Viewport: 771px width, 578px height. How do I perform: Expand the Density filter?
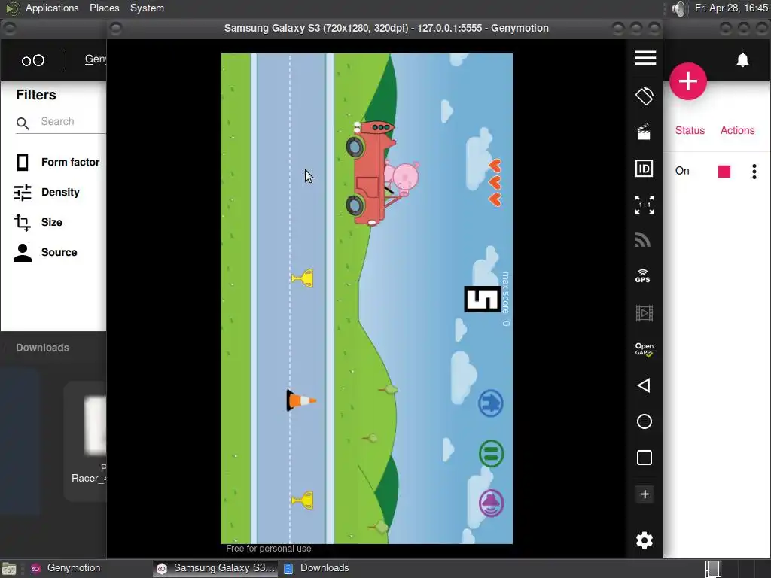(x=47, y=192)
